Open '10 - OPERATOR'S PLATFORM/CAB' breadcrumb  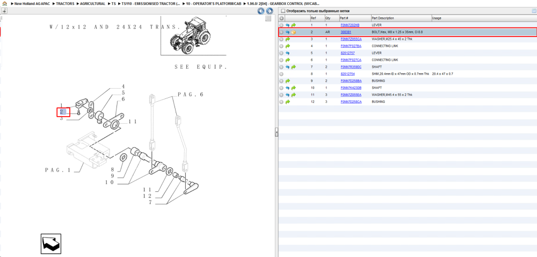click(x=214, y=3)
